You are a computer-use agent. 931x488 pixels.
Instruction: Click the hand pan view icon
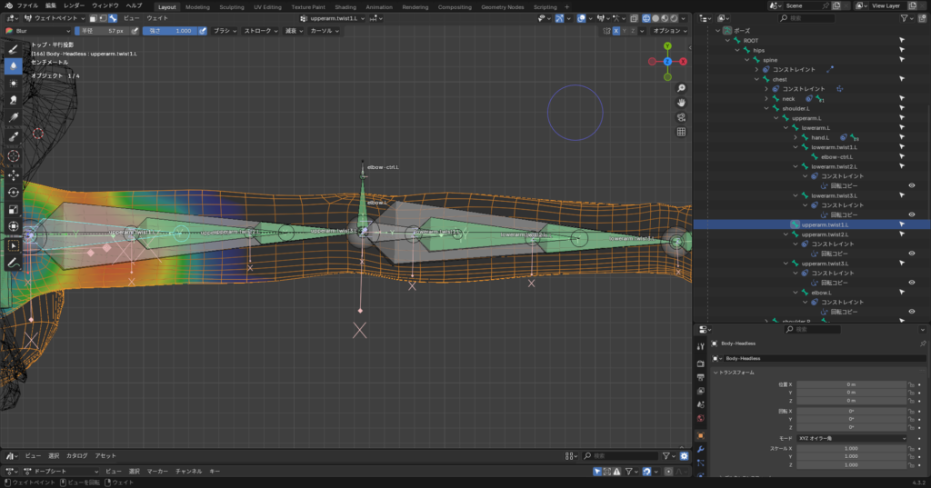[681, 103]
